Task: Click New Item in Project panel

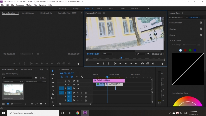Action: 46,104
